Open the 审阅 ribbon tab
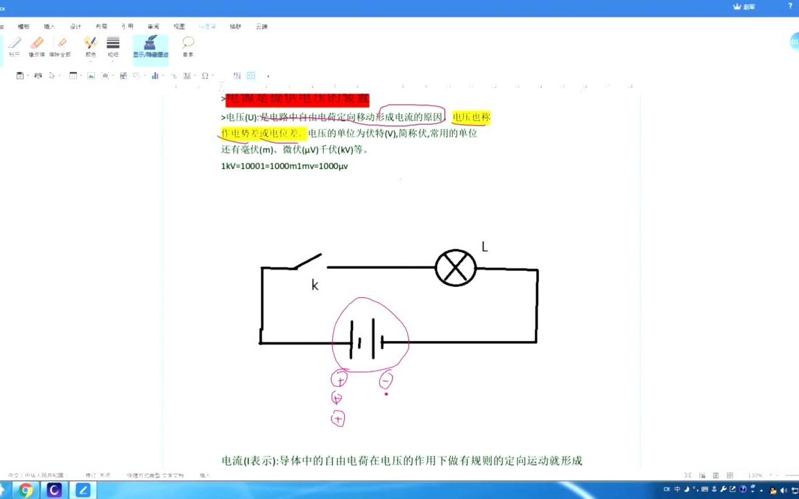The height and width of the screenshot is (499, 799). click(x=151, y=26)
